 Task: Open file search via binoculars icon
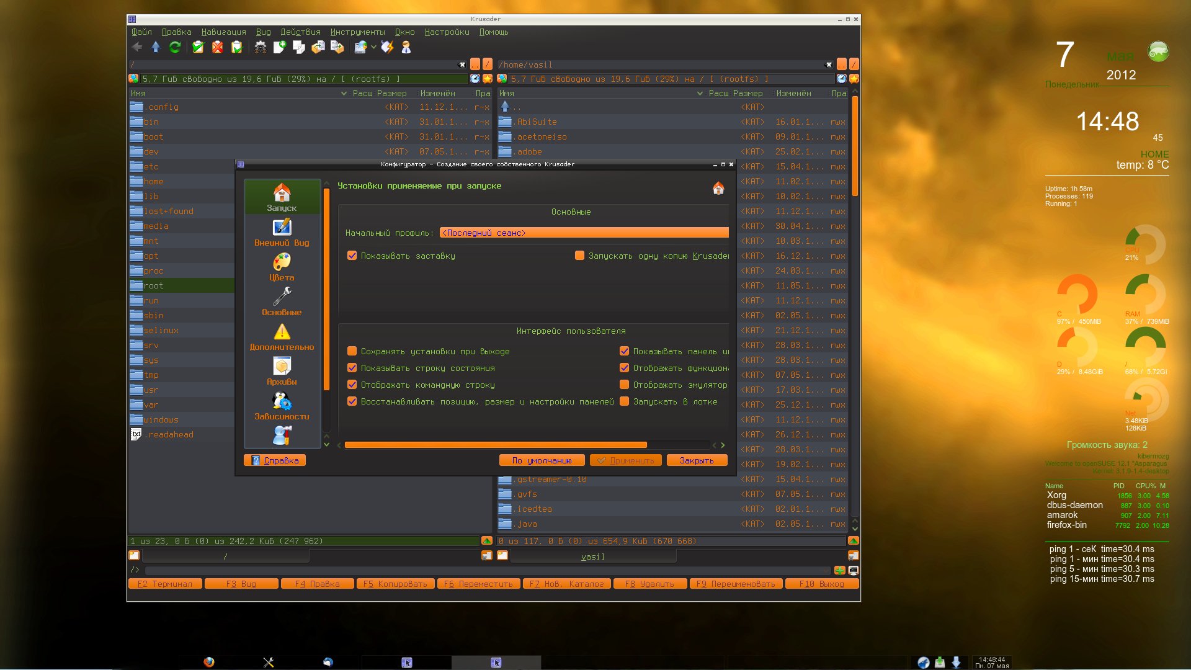pos(261,47)
